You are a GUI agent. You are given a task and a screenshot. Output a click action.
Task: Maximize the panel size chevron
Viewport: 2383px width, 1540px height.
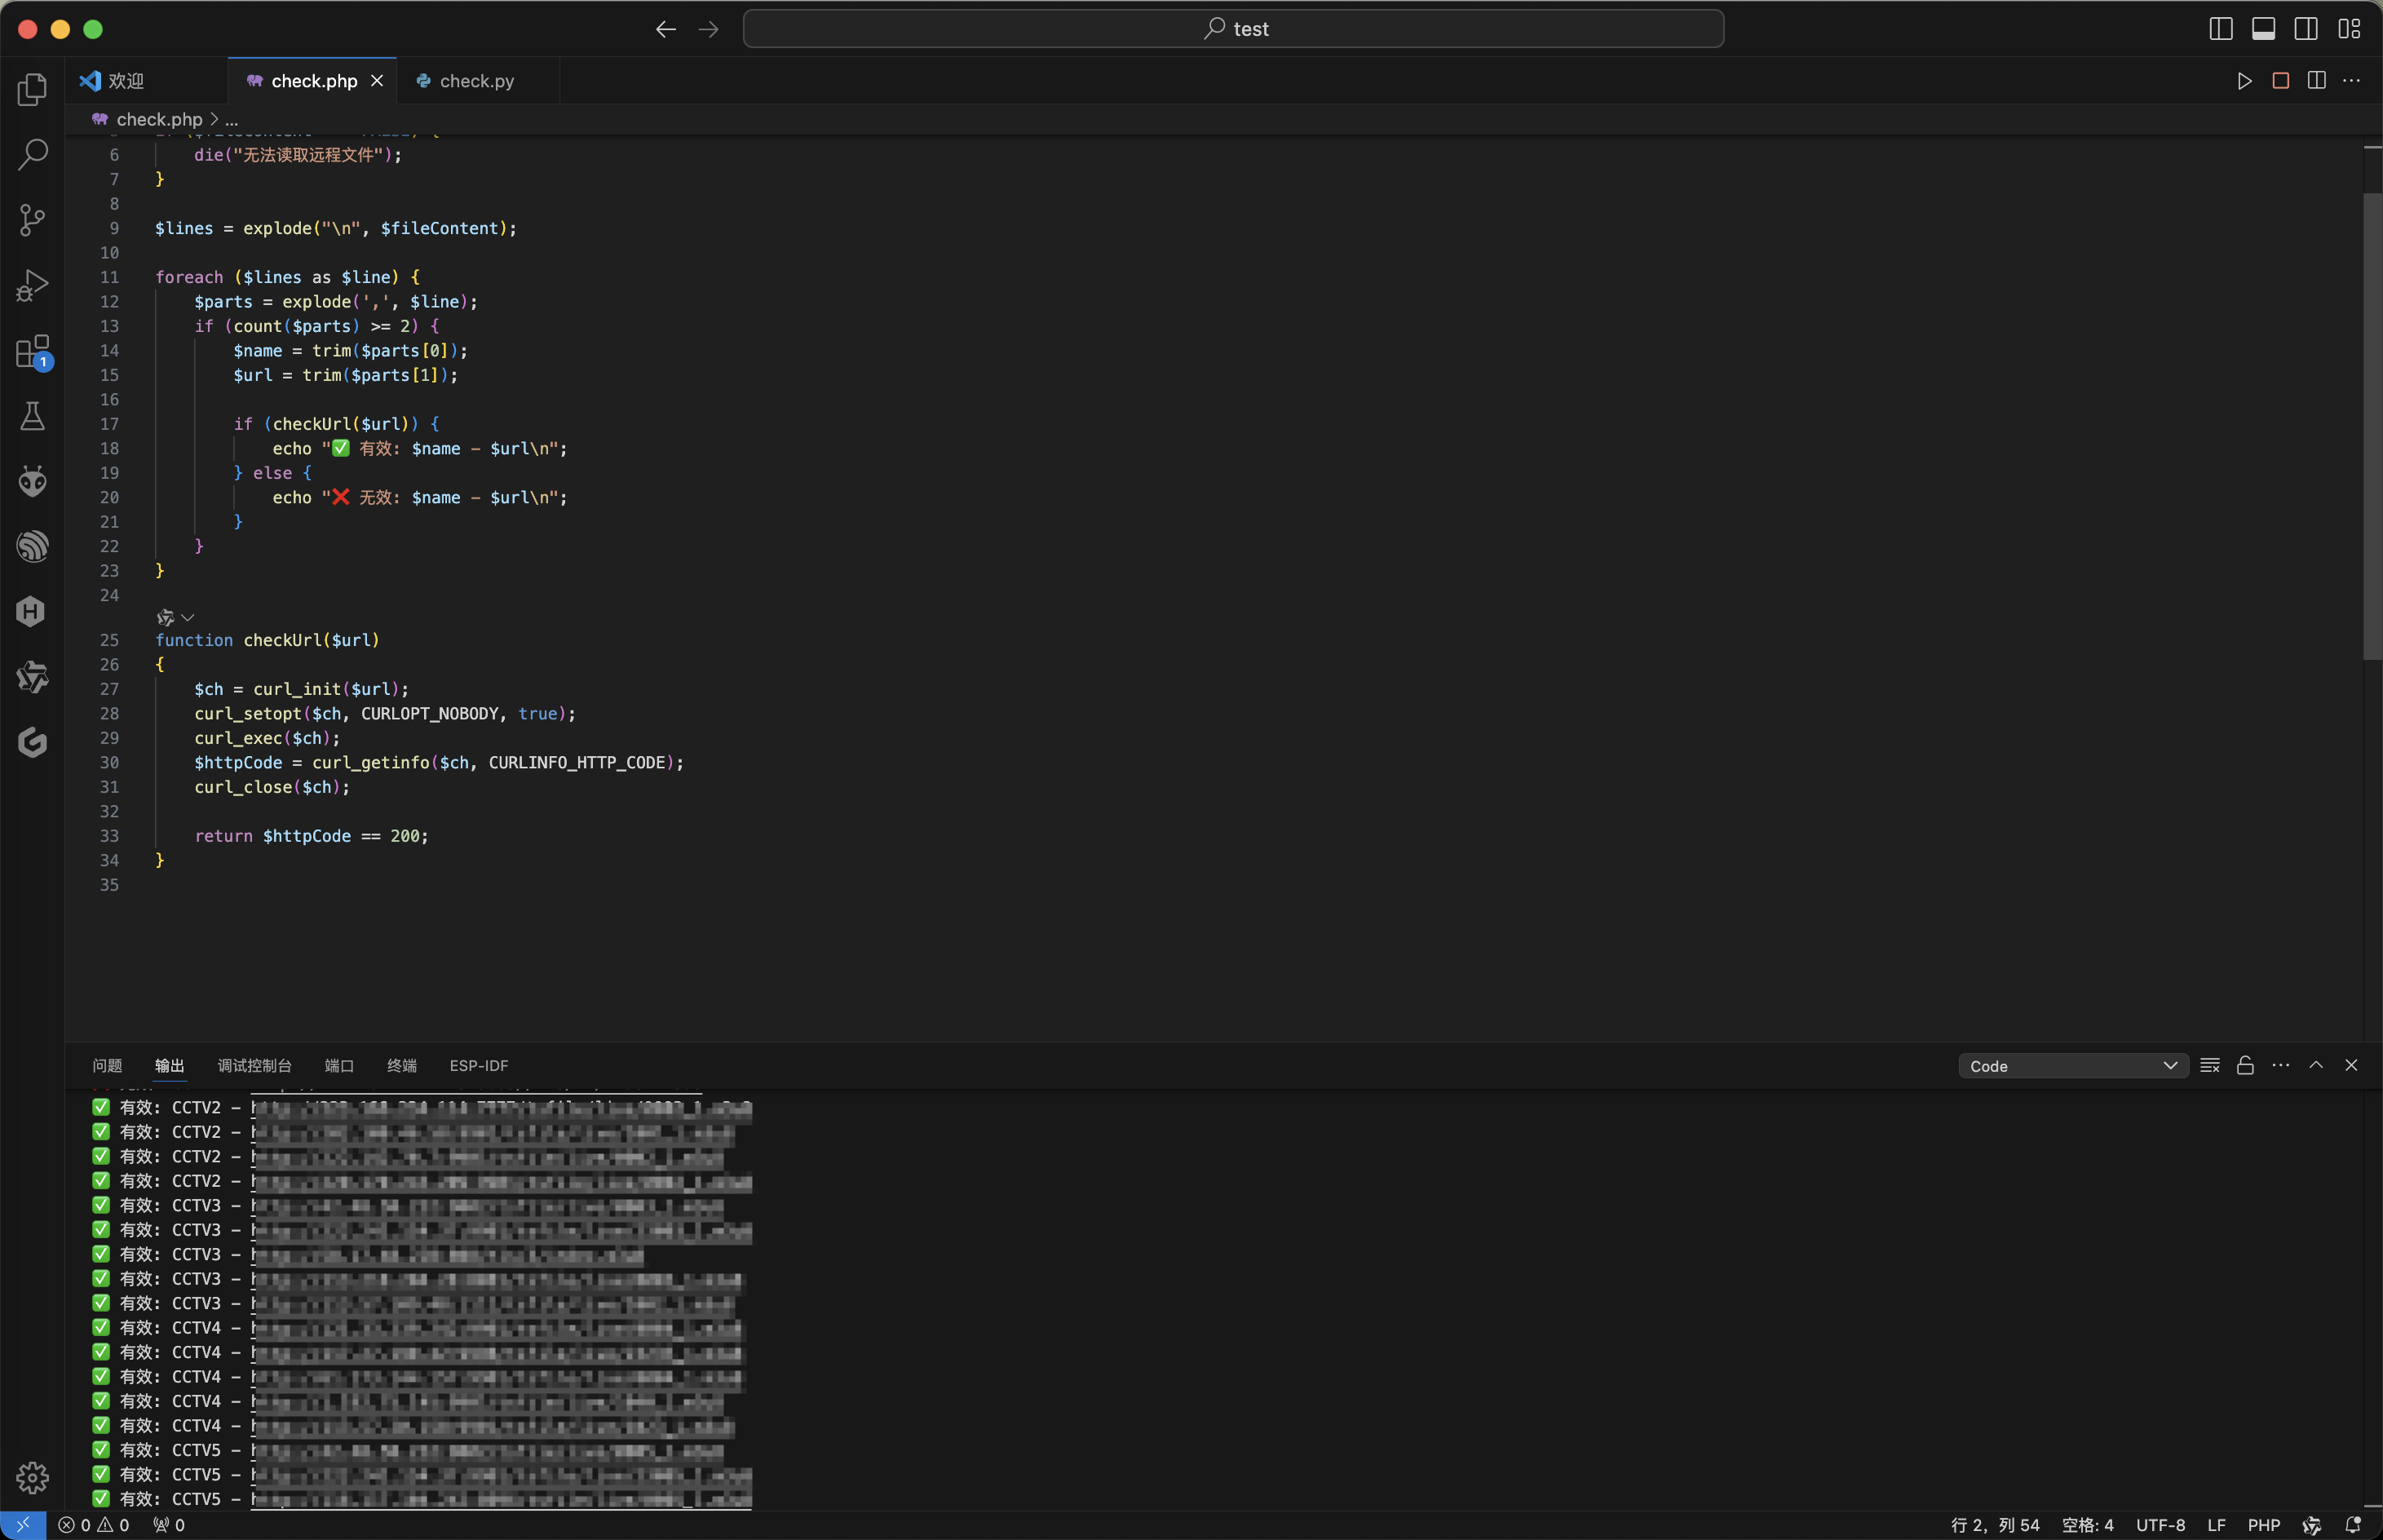tap(2315, 1065)
